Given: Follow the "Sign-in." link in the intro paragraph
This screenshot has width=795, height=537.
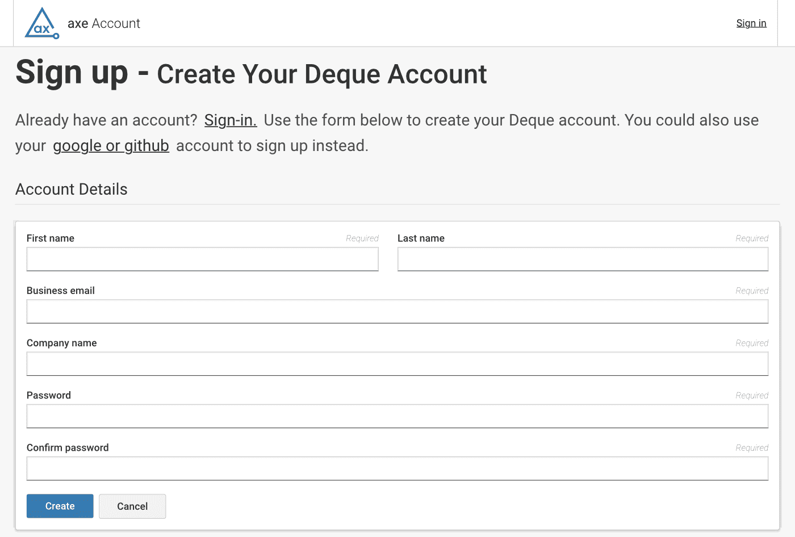Looking at the screenshot, I should [231, 120].
